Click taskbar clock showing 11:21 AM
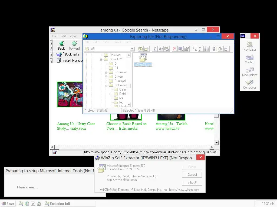 [268, 203]
